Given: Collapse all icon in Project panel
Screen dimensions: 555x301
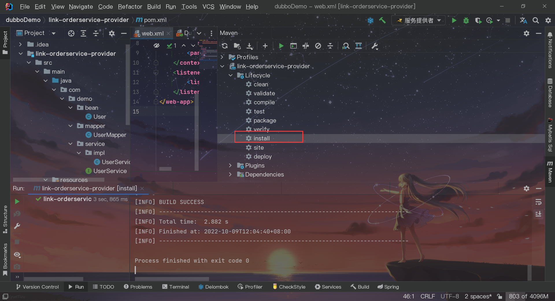Looking at the screenshot, I should (96, 33).
